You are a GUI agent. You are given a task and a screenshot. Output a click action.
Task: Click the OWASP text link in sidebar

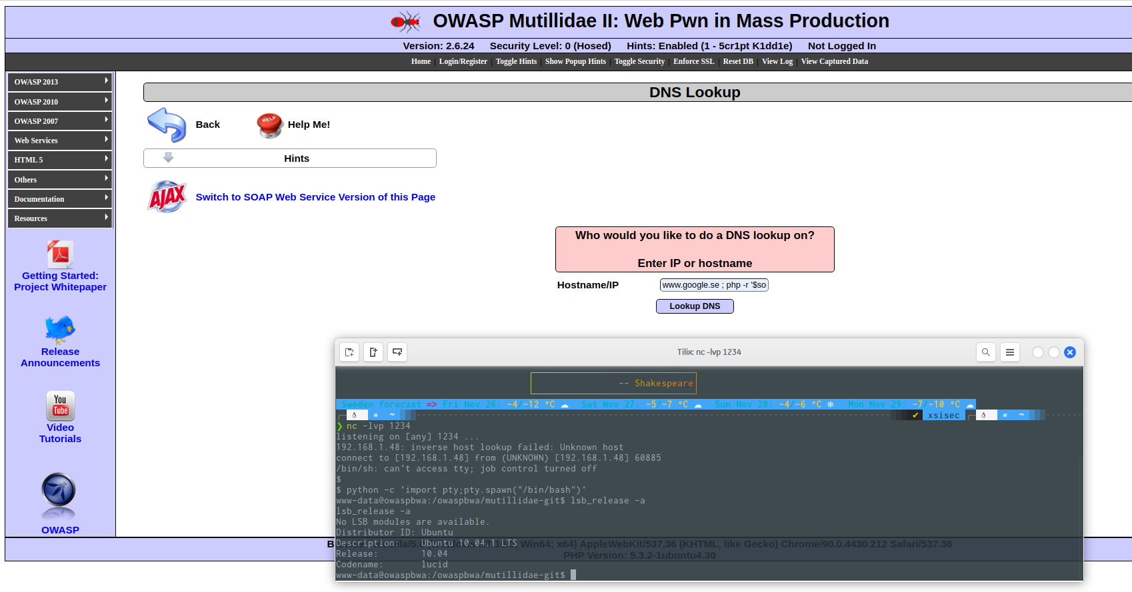click(60, 530)
